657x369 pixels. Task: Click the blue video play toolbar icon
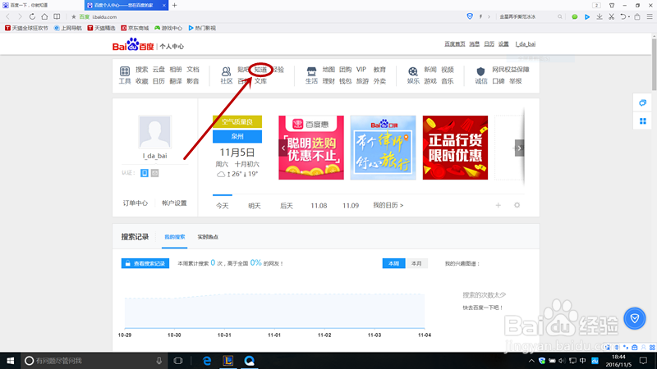[587, 16]
